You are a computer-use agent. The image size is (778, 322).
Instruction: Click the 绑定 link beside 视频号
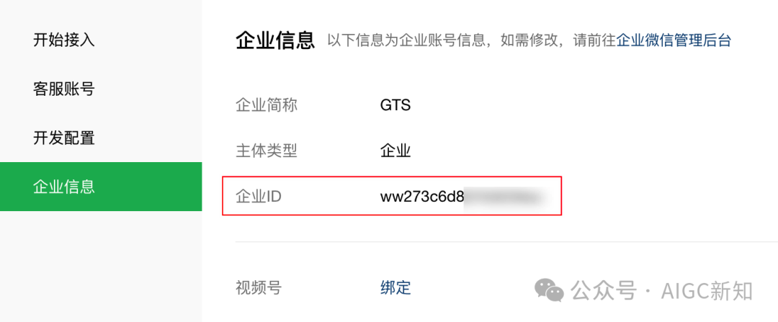395,287
